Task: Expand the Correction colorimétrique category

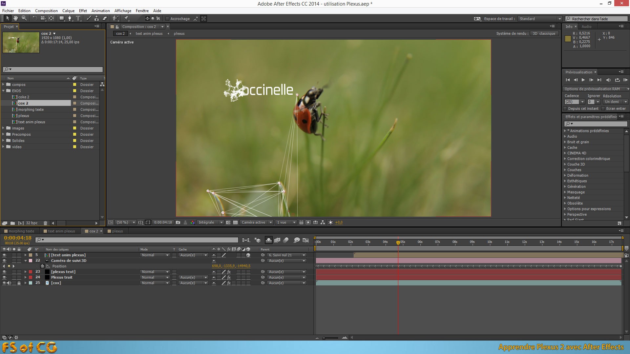Action: pyautogui.click(x=566, y=159)
